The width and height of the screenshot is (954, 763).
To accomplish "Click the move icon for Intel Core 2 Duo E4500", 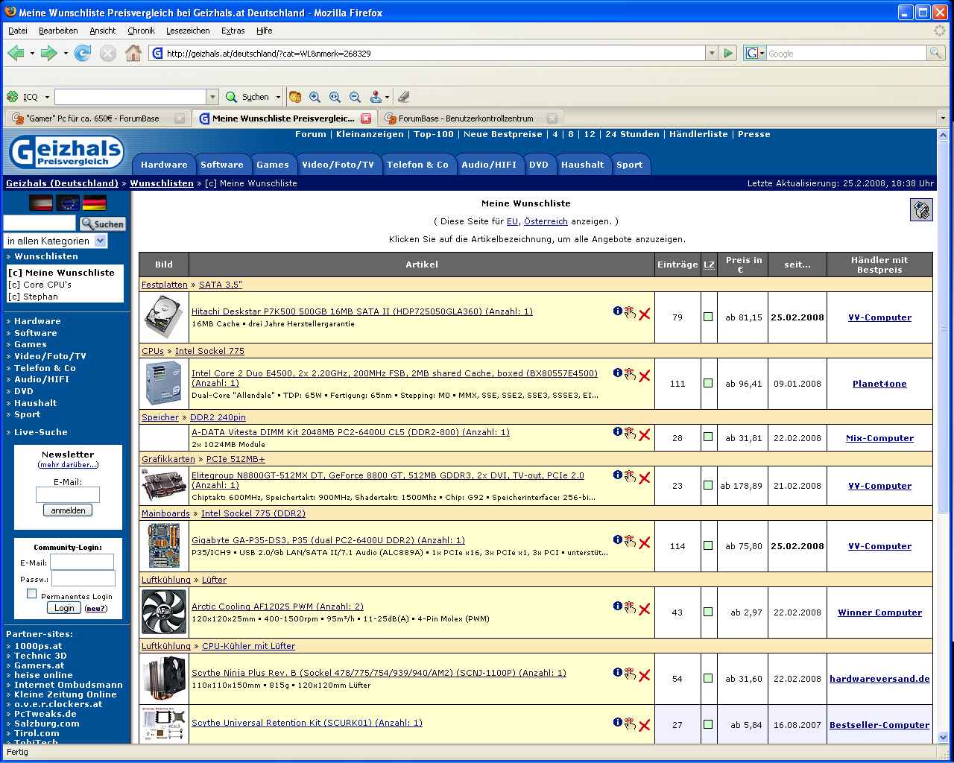I will point(630,374).
